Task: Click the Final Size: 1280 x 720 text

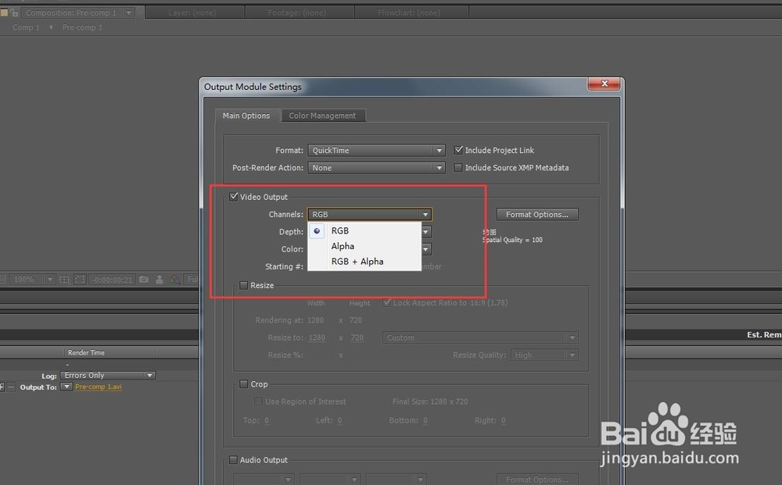Action: [430, 401]
